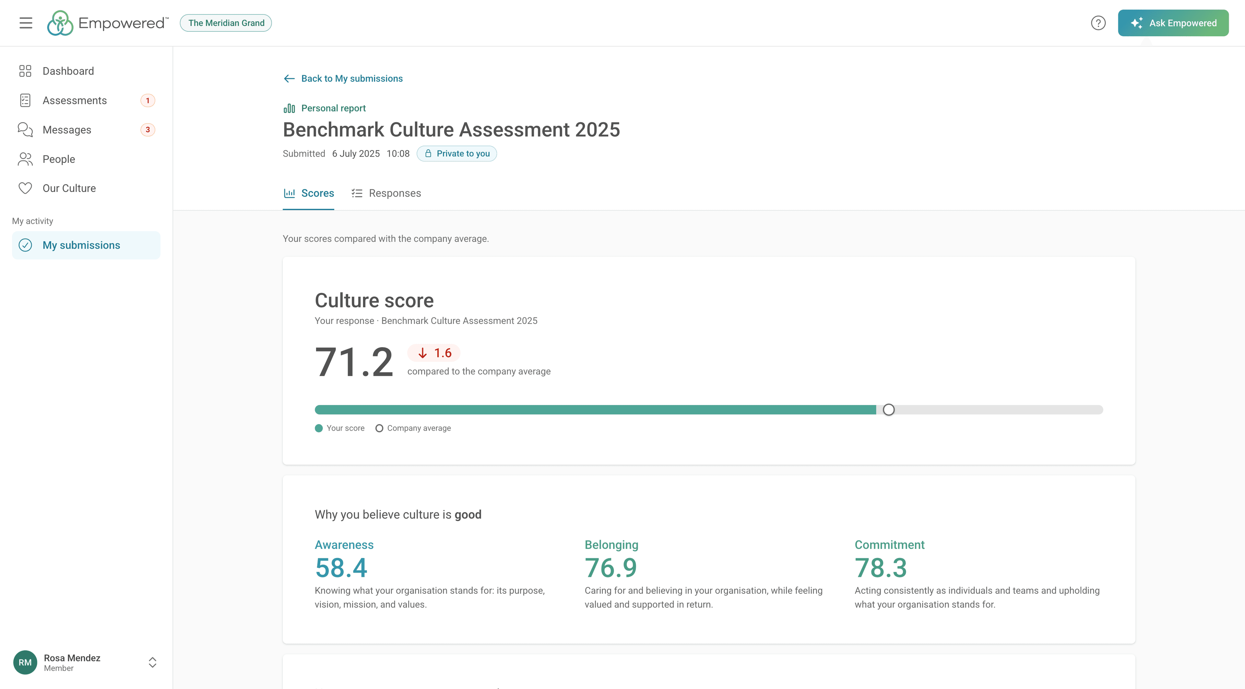Open the help question mark icon
Viewport: 1245px width, 689px height.
tap(1098, 23)
